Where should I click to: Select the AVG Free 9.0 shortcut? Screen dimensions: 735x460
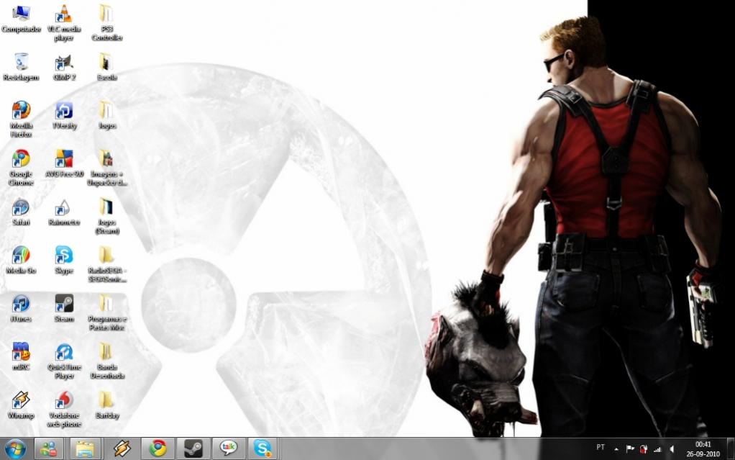[64, 163]
